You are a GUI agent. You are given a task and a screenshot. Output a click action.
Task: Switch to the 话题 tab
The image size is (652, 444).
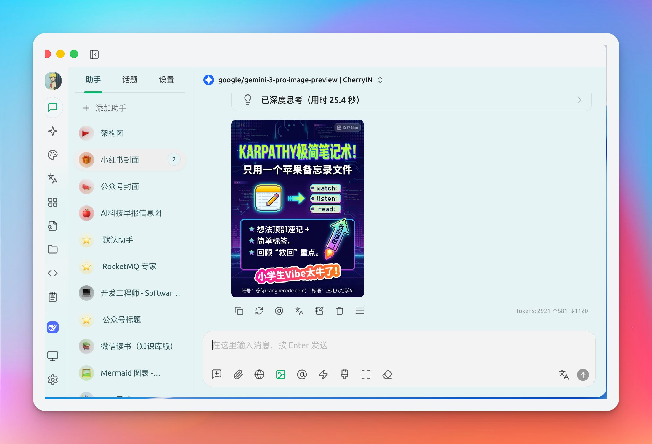[130, 80]
